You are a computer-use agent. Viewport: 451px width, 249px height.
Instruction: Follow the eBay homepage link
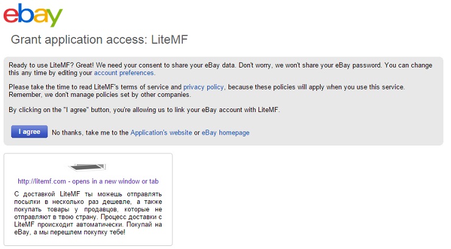[x=225, y=133]
